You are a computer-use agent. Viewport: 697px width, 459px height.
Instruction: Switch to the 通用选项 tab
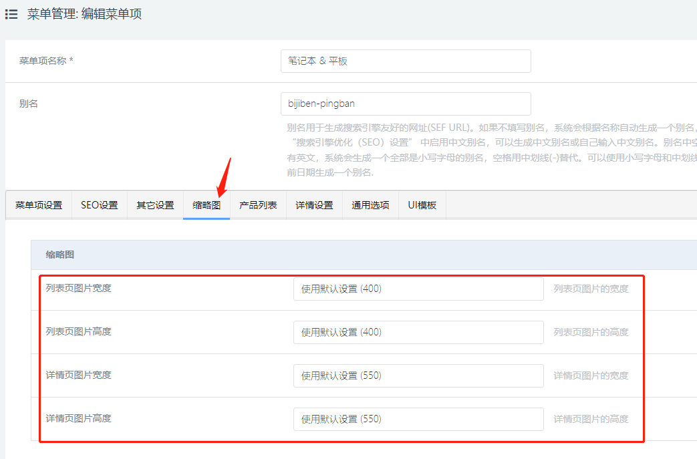pos(370,205)
